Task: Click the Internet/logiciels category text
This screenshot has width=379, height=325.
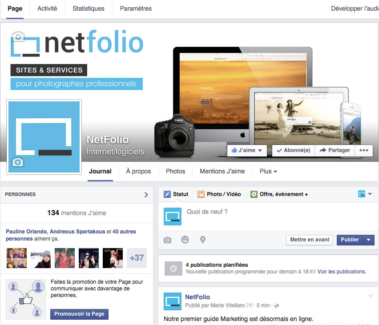Action: click(115, 152)
